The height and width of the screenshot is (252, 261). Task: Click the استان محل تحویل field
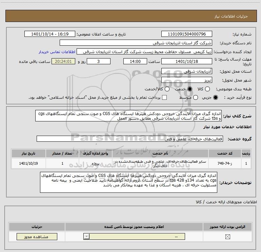[186, 71]
